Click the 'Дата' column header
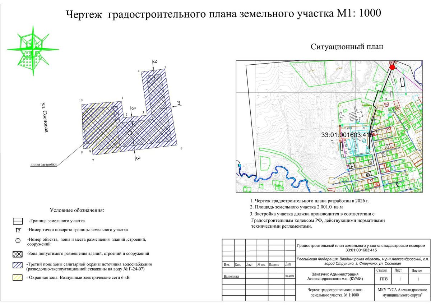Viewport: 431px width, 305px height. tap(288, 264)
